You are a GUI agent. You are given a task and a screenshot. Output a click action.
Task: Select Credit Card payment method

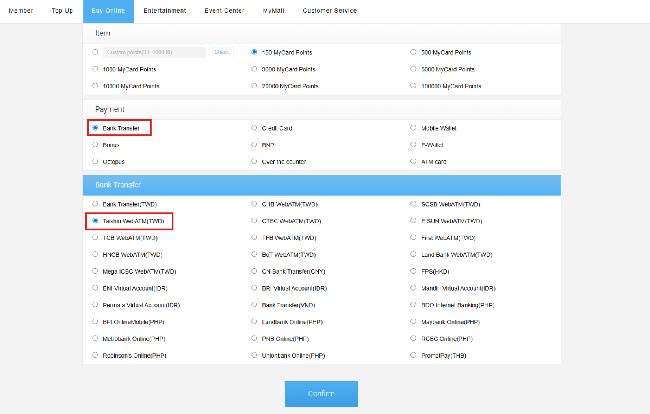[254, 128]
